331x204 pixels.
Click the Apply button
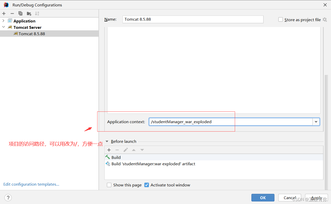(316, 198)
